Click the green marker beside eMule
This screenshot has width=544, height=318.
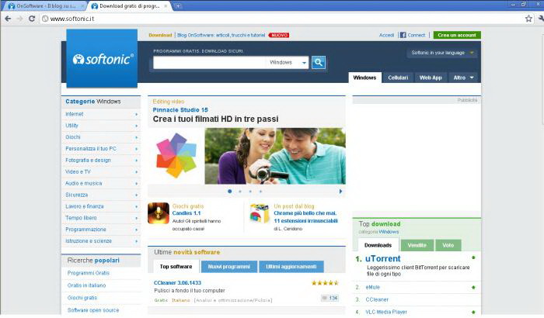click(x=473, y=287)
